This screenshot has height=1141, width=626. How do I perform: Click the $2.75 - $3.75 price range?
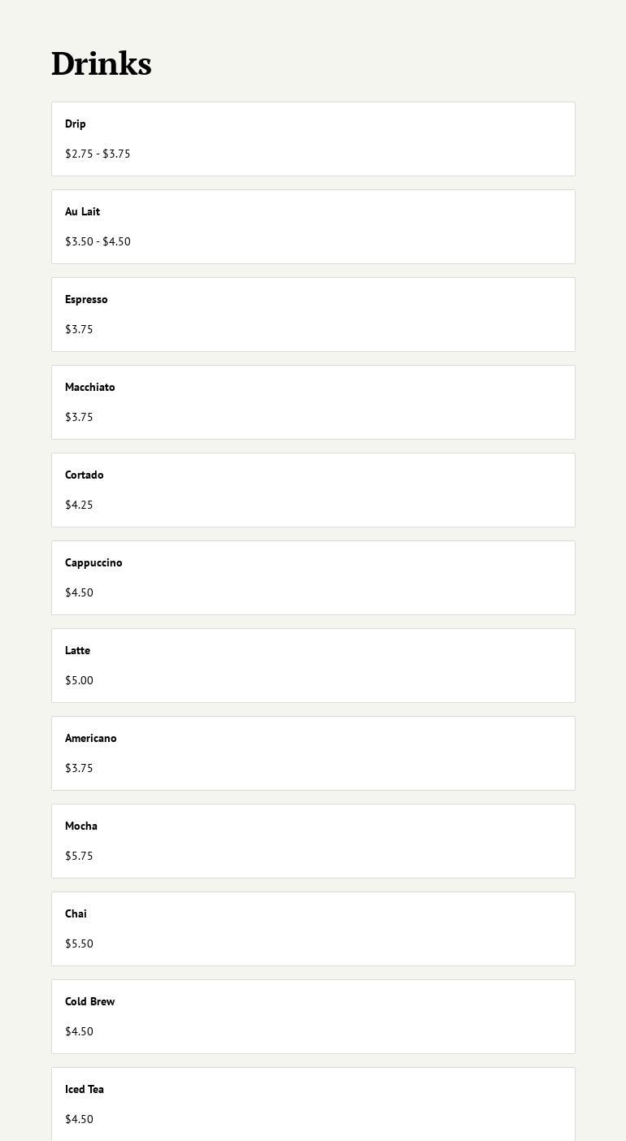[x=98, y=154]
